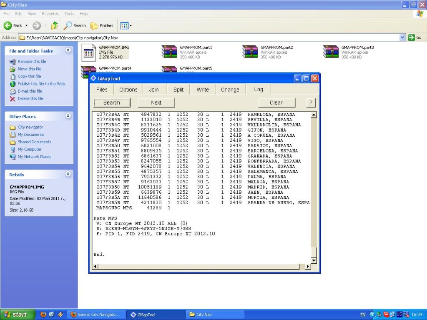Collapse the Other Places panel
This screenshot has width=427, height=320.
68,116
